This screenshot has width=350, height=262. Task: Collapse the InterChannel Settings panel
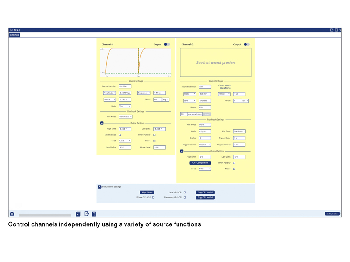pyautogui.click(x=99, y=187)
